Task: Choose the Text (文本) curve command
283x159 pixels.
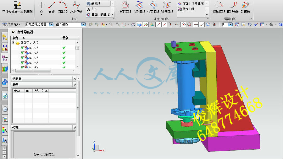Action: [x=98, y=9]
